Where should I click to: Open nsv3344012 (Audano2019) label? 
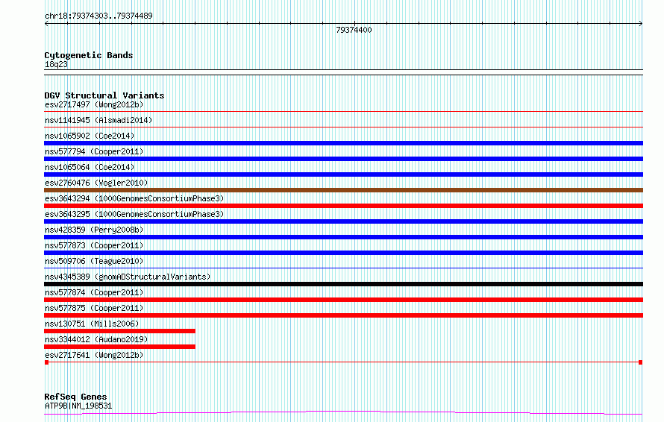[x=96, y=339]
